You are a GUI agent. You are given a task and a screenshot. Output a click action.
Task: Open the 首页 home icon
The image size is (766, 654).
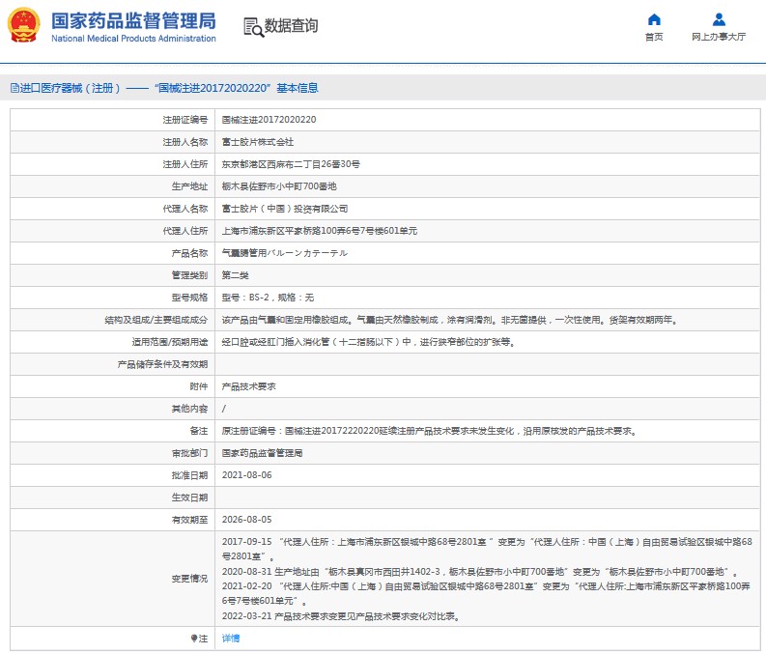click(654, 19)
